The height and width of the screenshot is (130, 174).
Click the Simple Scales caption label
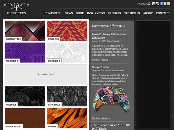tap(14, 127)
